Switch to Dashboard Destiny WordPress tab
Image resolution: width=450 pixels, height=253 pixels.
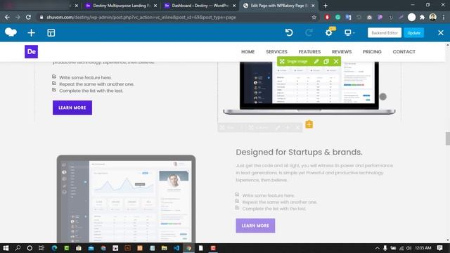tap(200, 6)
